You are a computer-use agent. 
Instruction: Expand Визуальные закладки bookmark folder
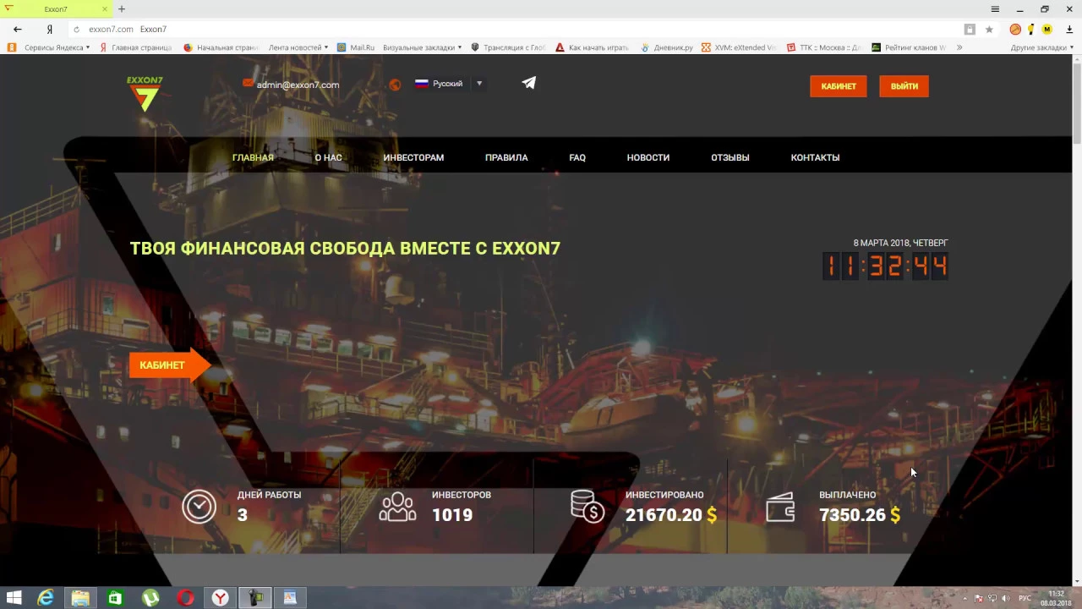click(423, 47)
